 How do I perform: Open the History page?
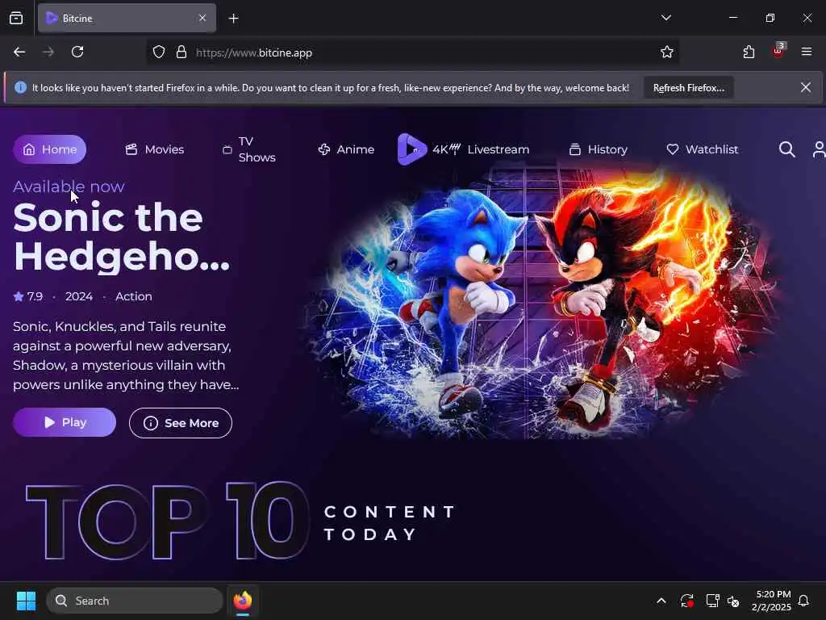tap(599, 149)
